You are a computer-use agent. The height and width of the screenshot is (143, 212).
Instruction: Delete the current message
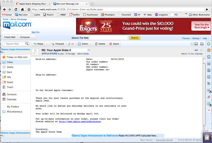click(x=100, y=44)
